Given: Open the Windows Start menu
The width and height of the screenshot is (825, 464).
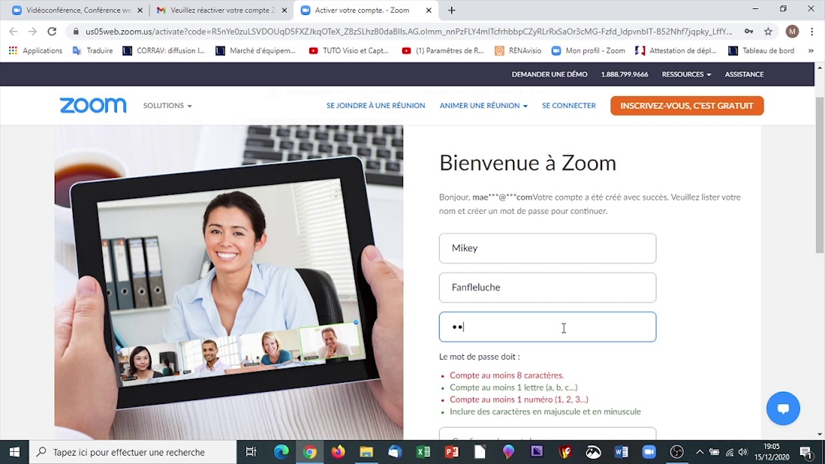Looking at the screenshot, I should (14, 452).
